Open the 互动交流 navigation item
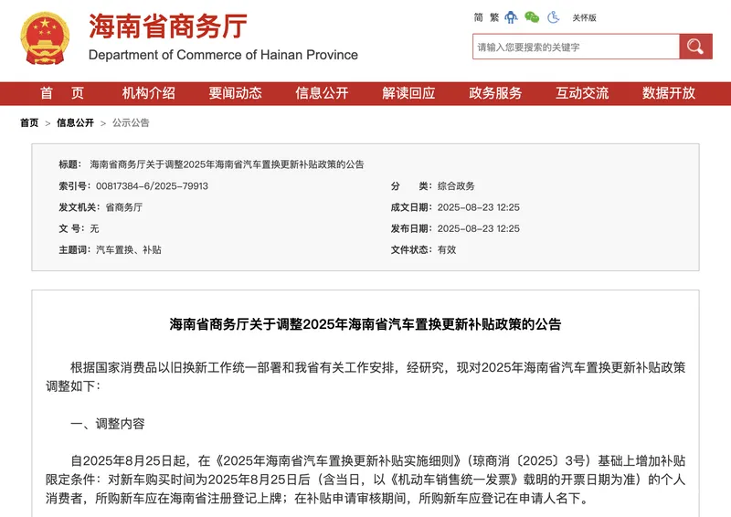Viewport: 731px width, 517px height. click(x=582, y=93)
